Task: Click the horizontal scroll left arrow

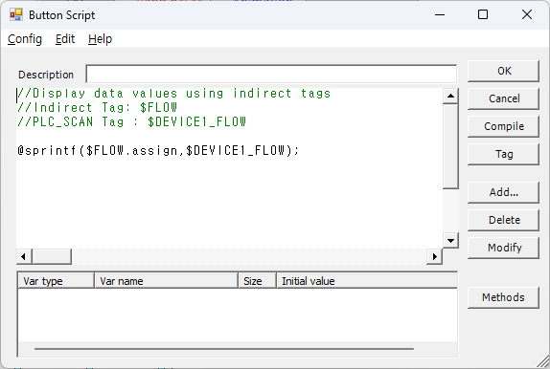Action: [x=24, y=256]
